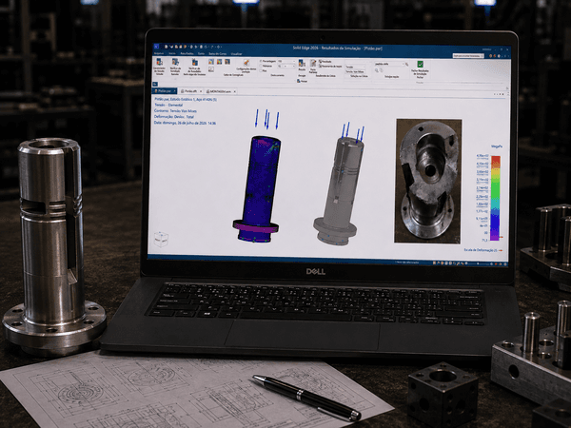The image size is (571, 428).
Task: Open the Configurações contour settings icon
Action: (246, 63)
